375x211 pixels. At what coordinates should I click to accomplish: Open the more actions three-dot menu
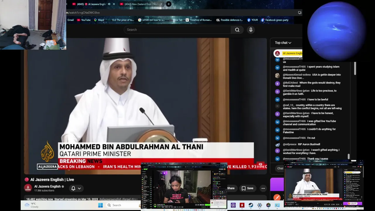tap(263, 188)
